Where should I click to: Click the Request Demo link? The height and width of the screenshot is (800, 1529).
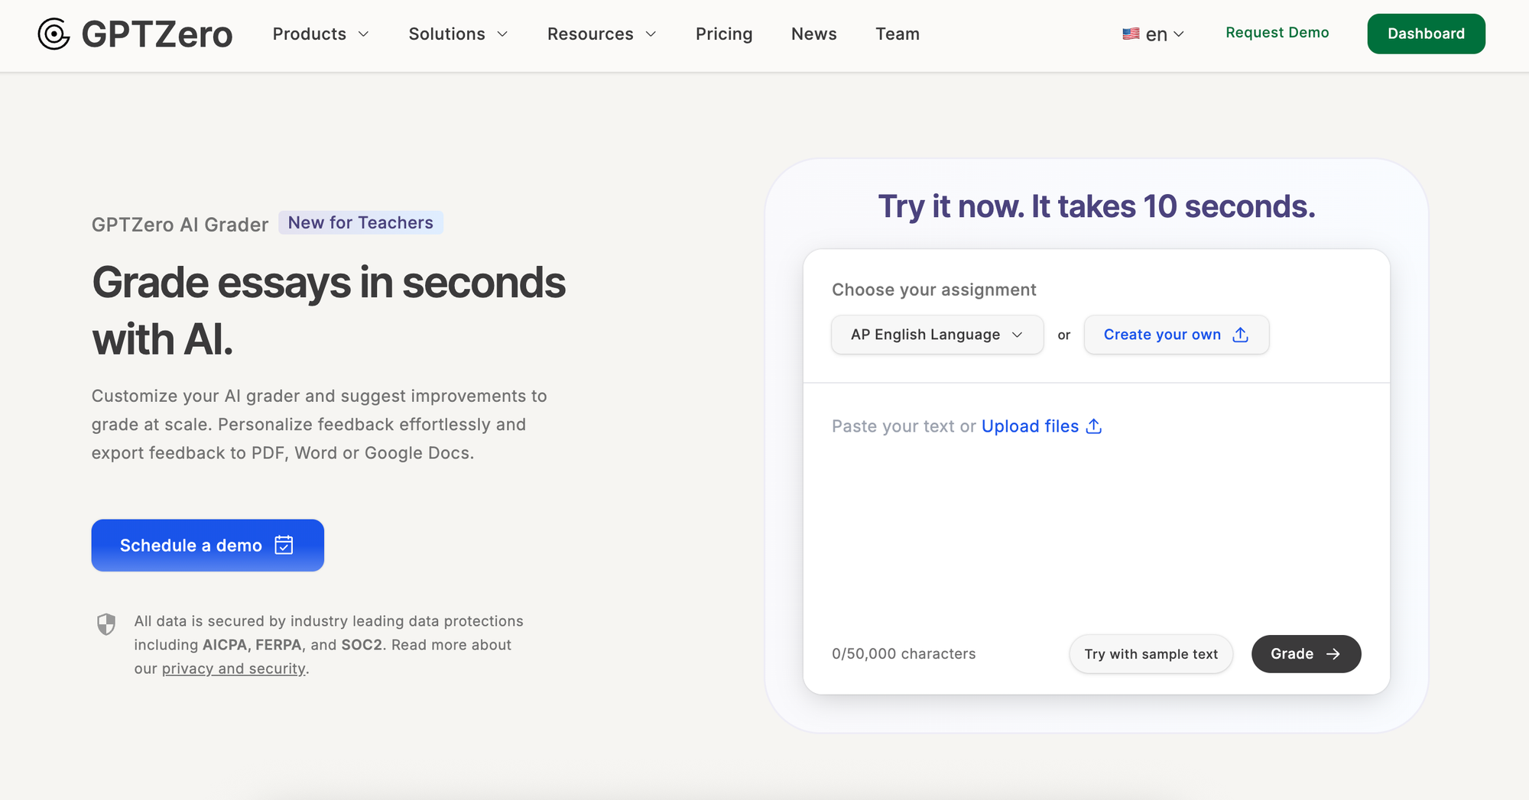(x=1277, y=33)
